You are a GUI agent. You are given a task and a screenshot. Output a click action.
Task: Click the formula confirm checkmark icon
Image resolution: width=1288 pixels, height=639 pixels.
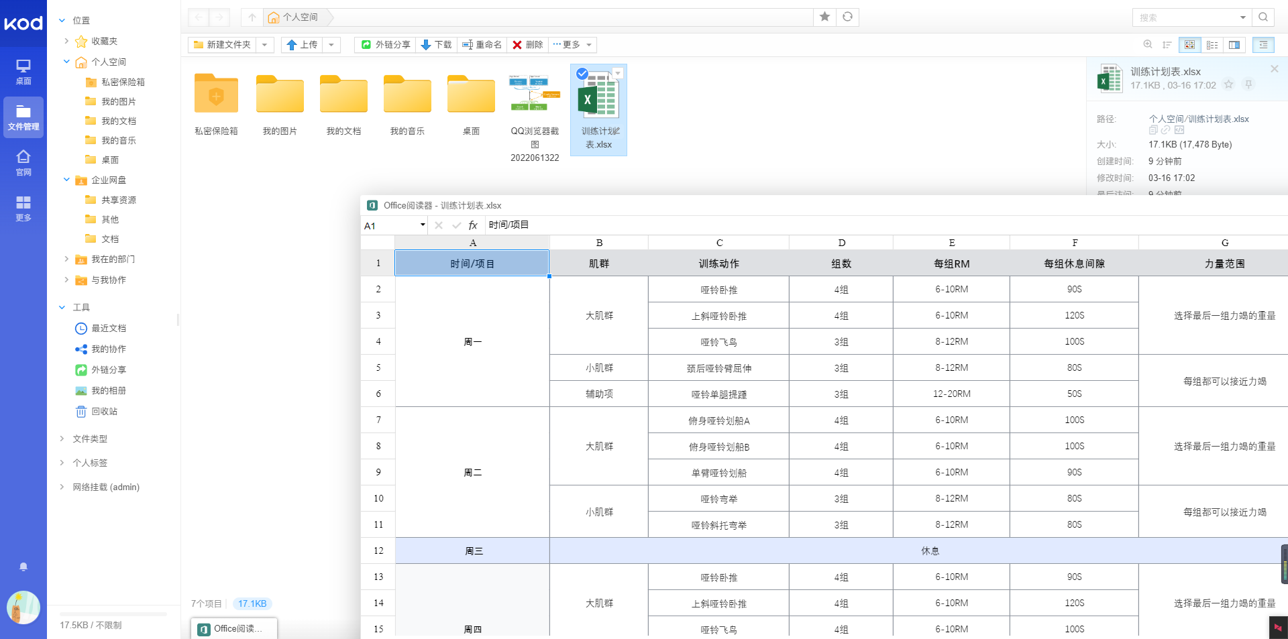click(x=457, y=225)
